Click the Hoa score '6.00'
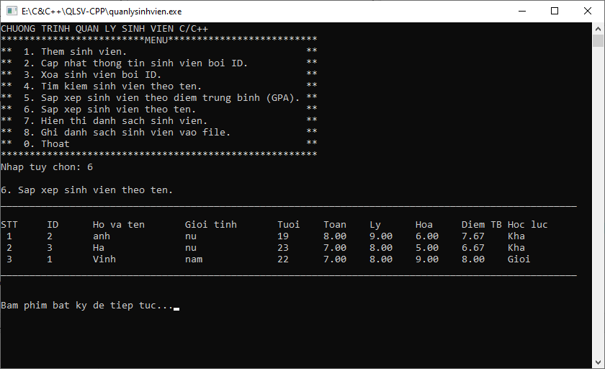Viewport: 605px width, 369px height. pyautogui.click(x=427, y=236)
